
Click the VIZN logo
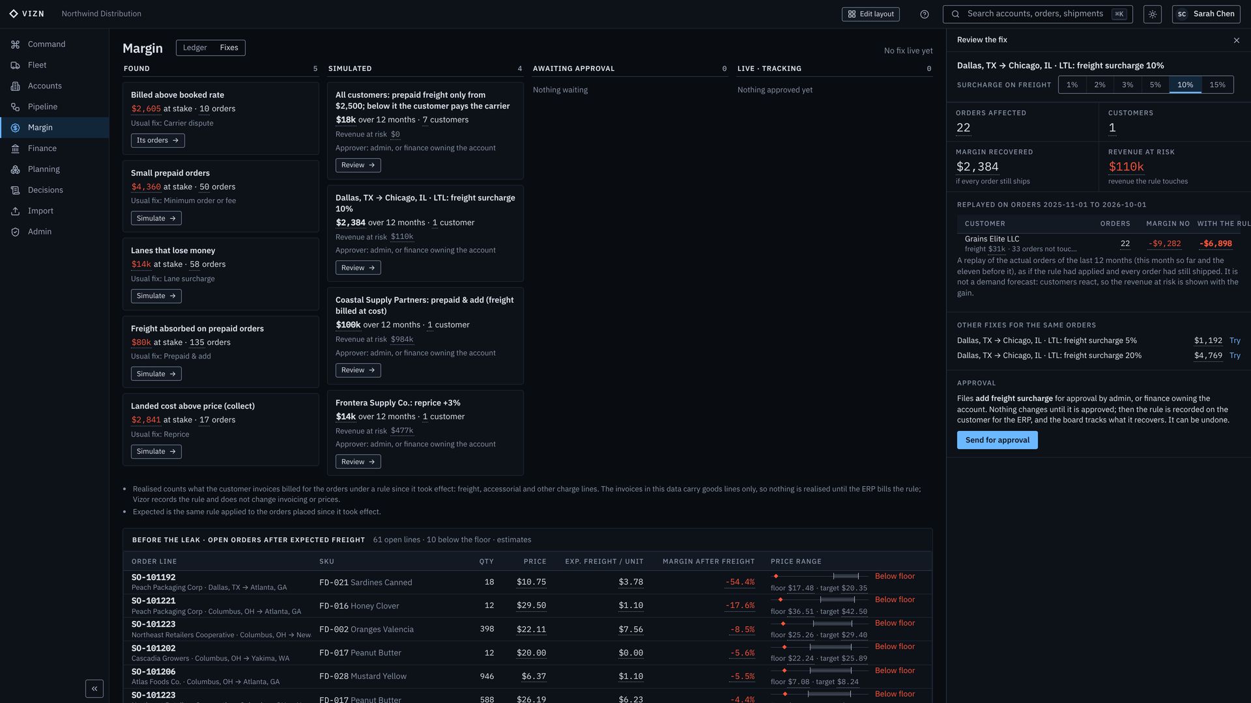(27, 14)
